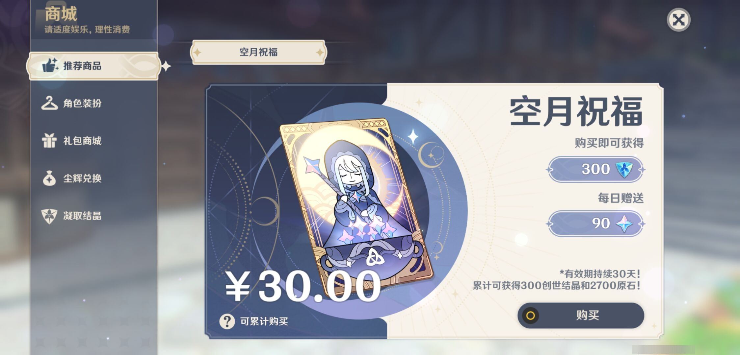Close the shop with the X button
The image size is (740, 355).
pyautogui.click(x=678, y=20)
